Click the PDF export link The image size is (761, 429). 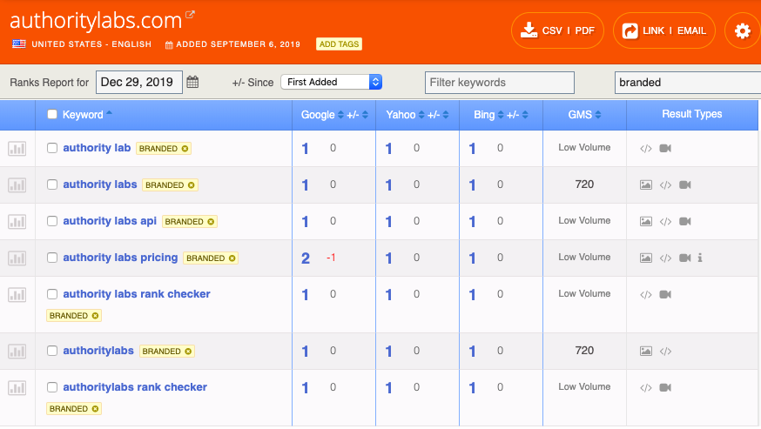coord(584,31)
